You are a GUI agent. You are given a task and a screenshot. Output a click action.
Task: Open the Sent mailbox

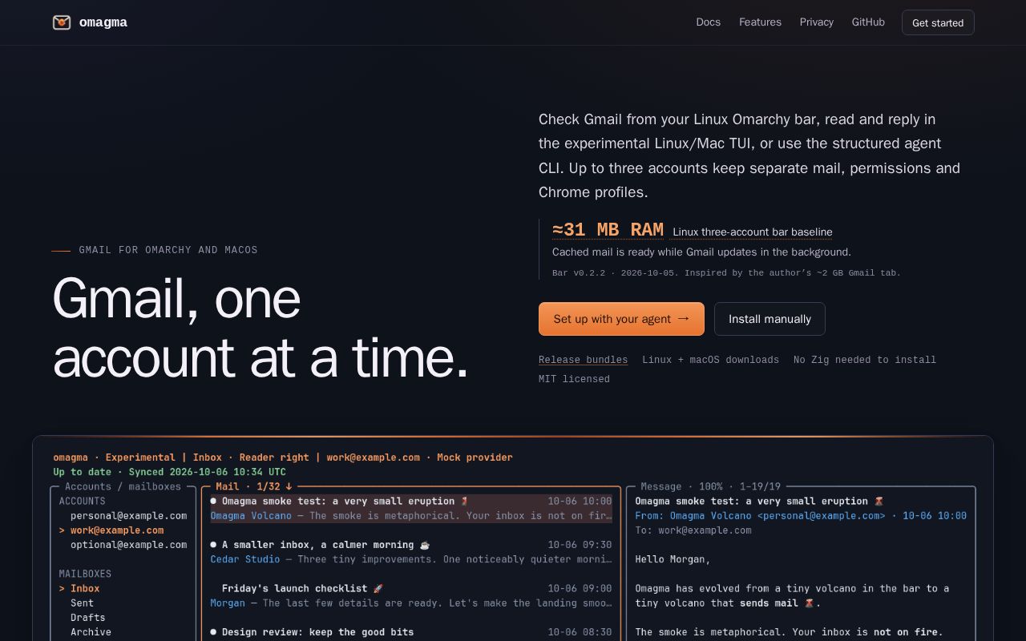pos(82,603)
